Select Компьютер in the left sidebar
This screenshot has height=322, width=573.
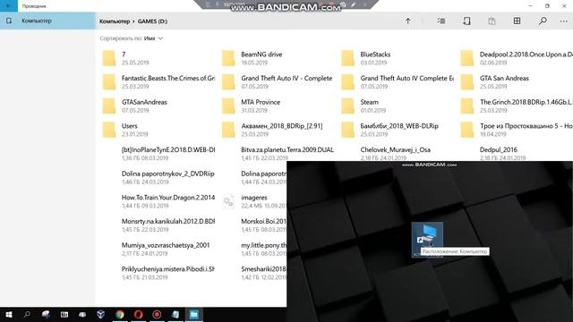point(47,21)
